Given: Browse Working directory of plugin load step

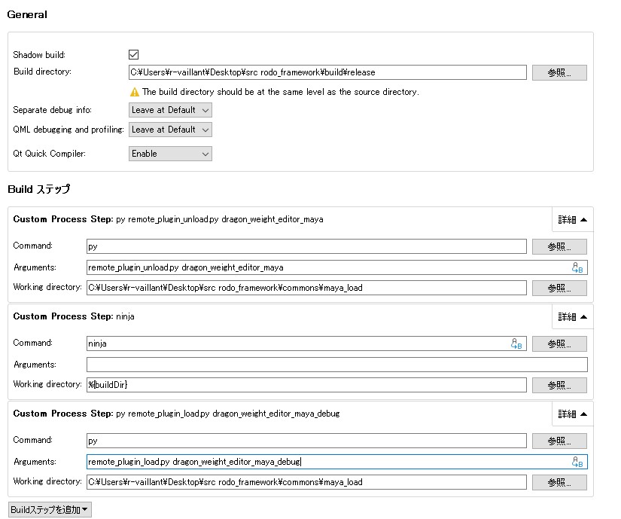Looking at the screenshot, I should [559, 482].
